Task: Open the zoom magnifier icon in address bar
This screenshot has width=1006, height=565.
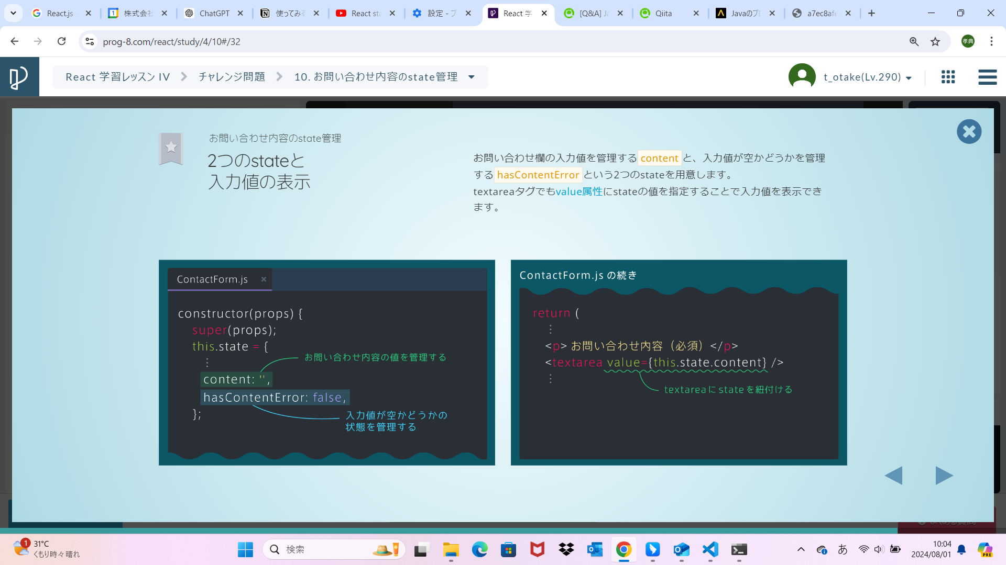Action: coord(914,41)
